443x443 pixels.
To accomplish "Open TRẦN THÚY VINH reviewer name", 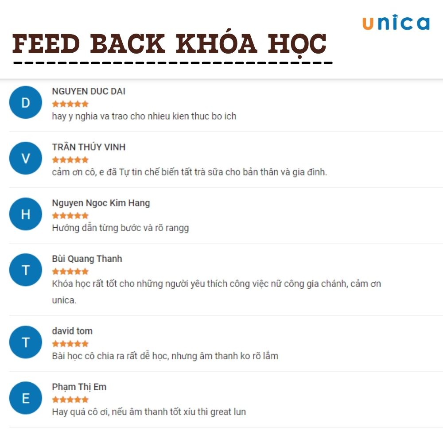I will [x=89, y=147].
